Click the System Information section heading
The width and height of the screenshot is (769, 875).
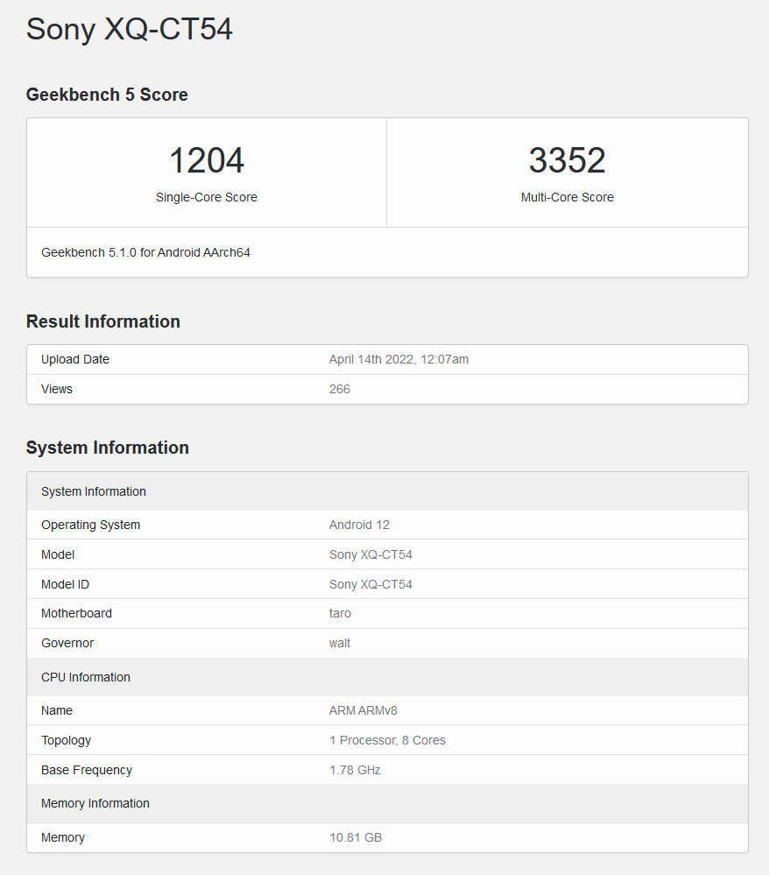[x=108, y=448]
